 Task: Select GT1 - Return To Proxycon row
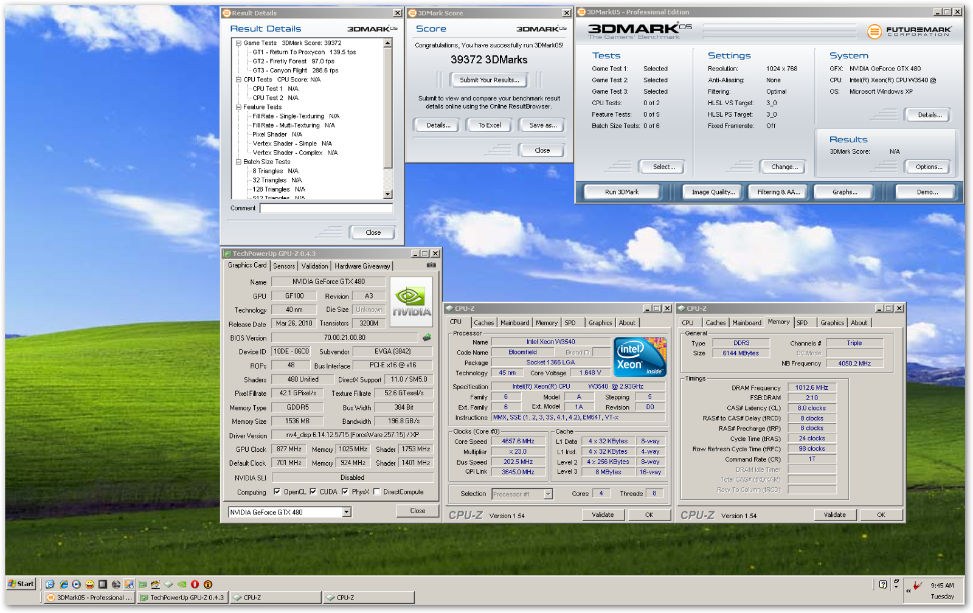point(304,52)
